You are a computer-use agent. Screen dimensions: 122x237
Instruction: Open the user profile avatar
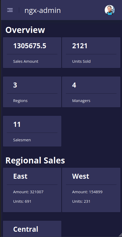coord(110,10)
